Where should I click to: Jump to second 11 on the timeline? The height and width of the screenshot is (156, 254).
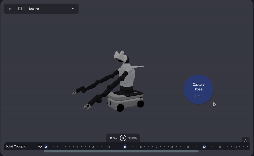click(x=220, y=147)
